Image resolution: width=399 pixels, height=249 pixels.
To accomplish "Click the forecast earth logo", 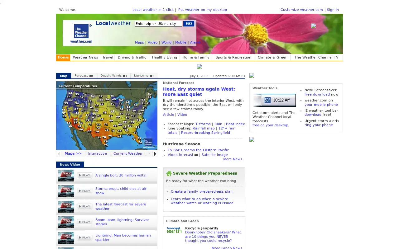I will coord(174,230).
